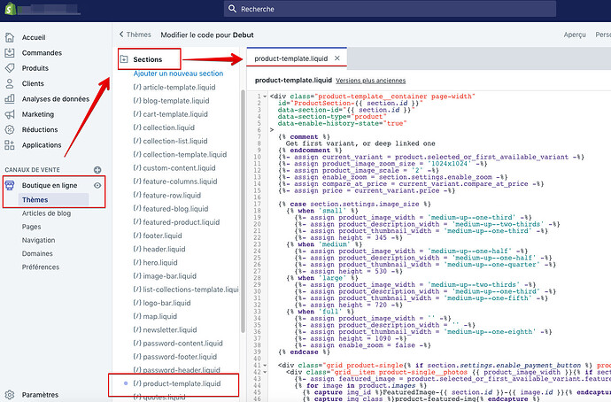Click the Sections folder icon
611x402 pixels.
[x=124, y=59]
